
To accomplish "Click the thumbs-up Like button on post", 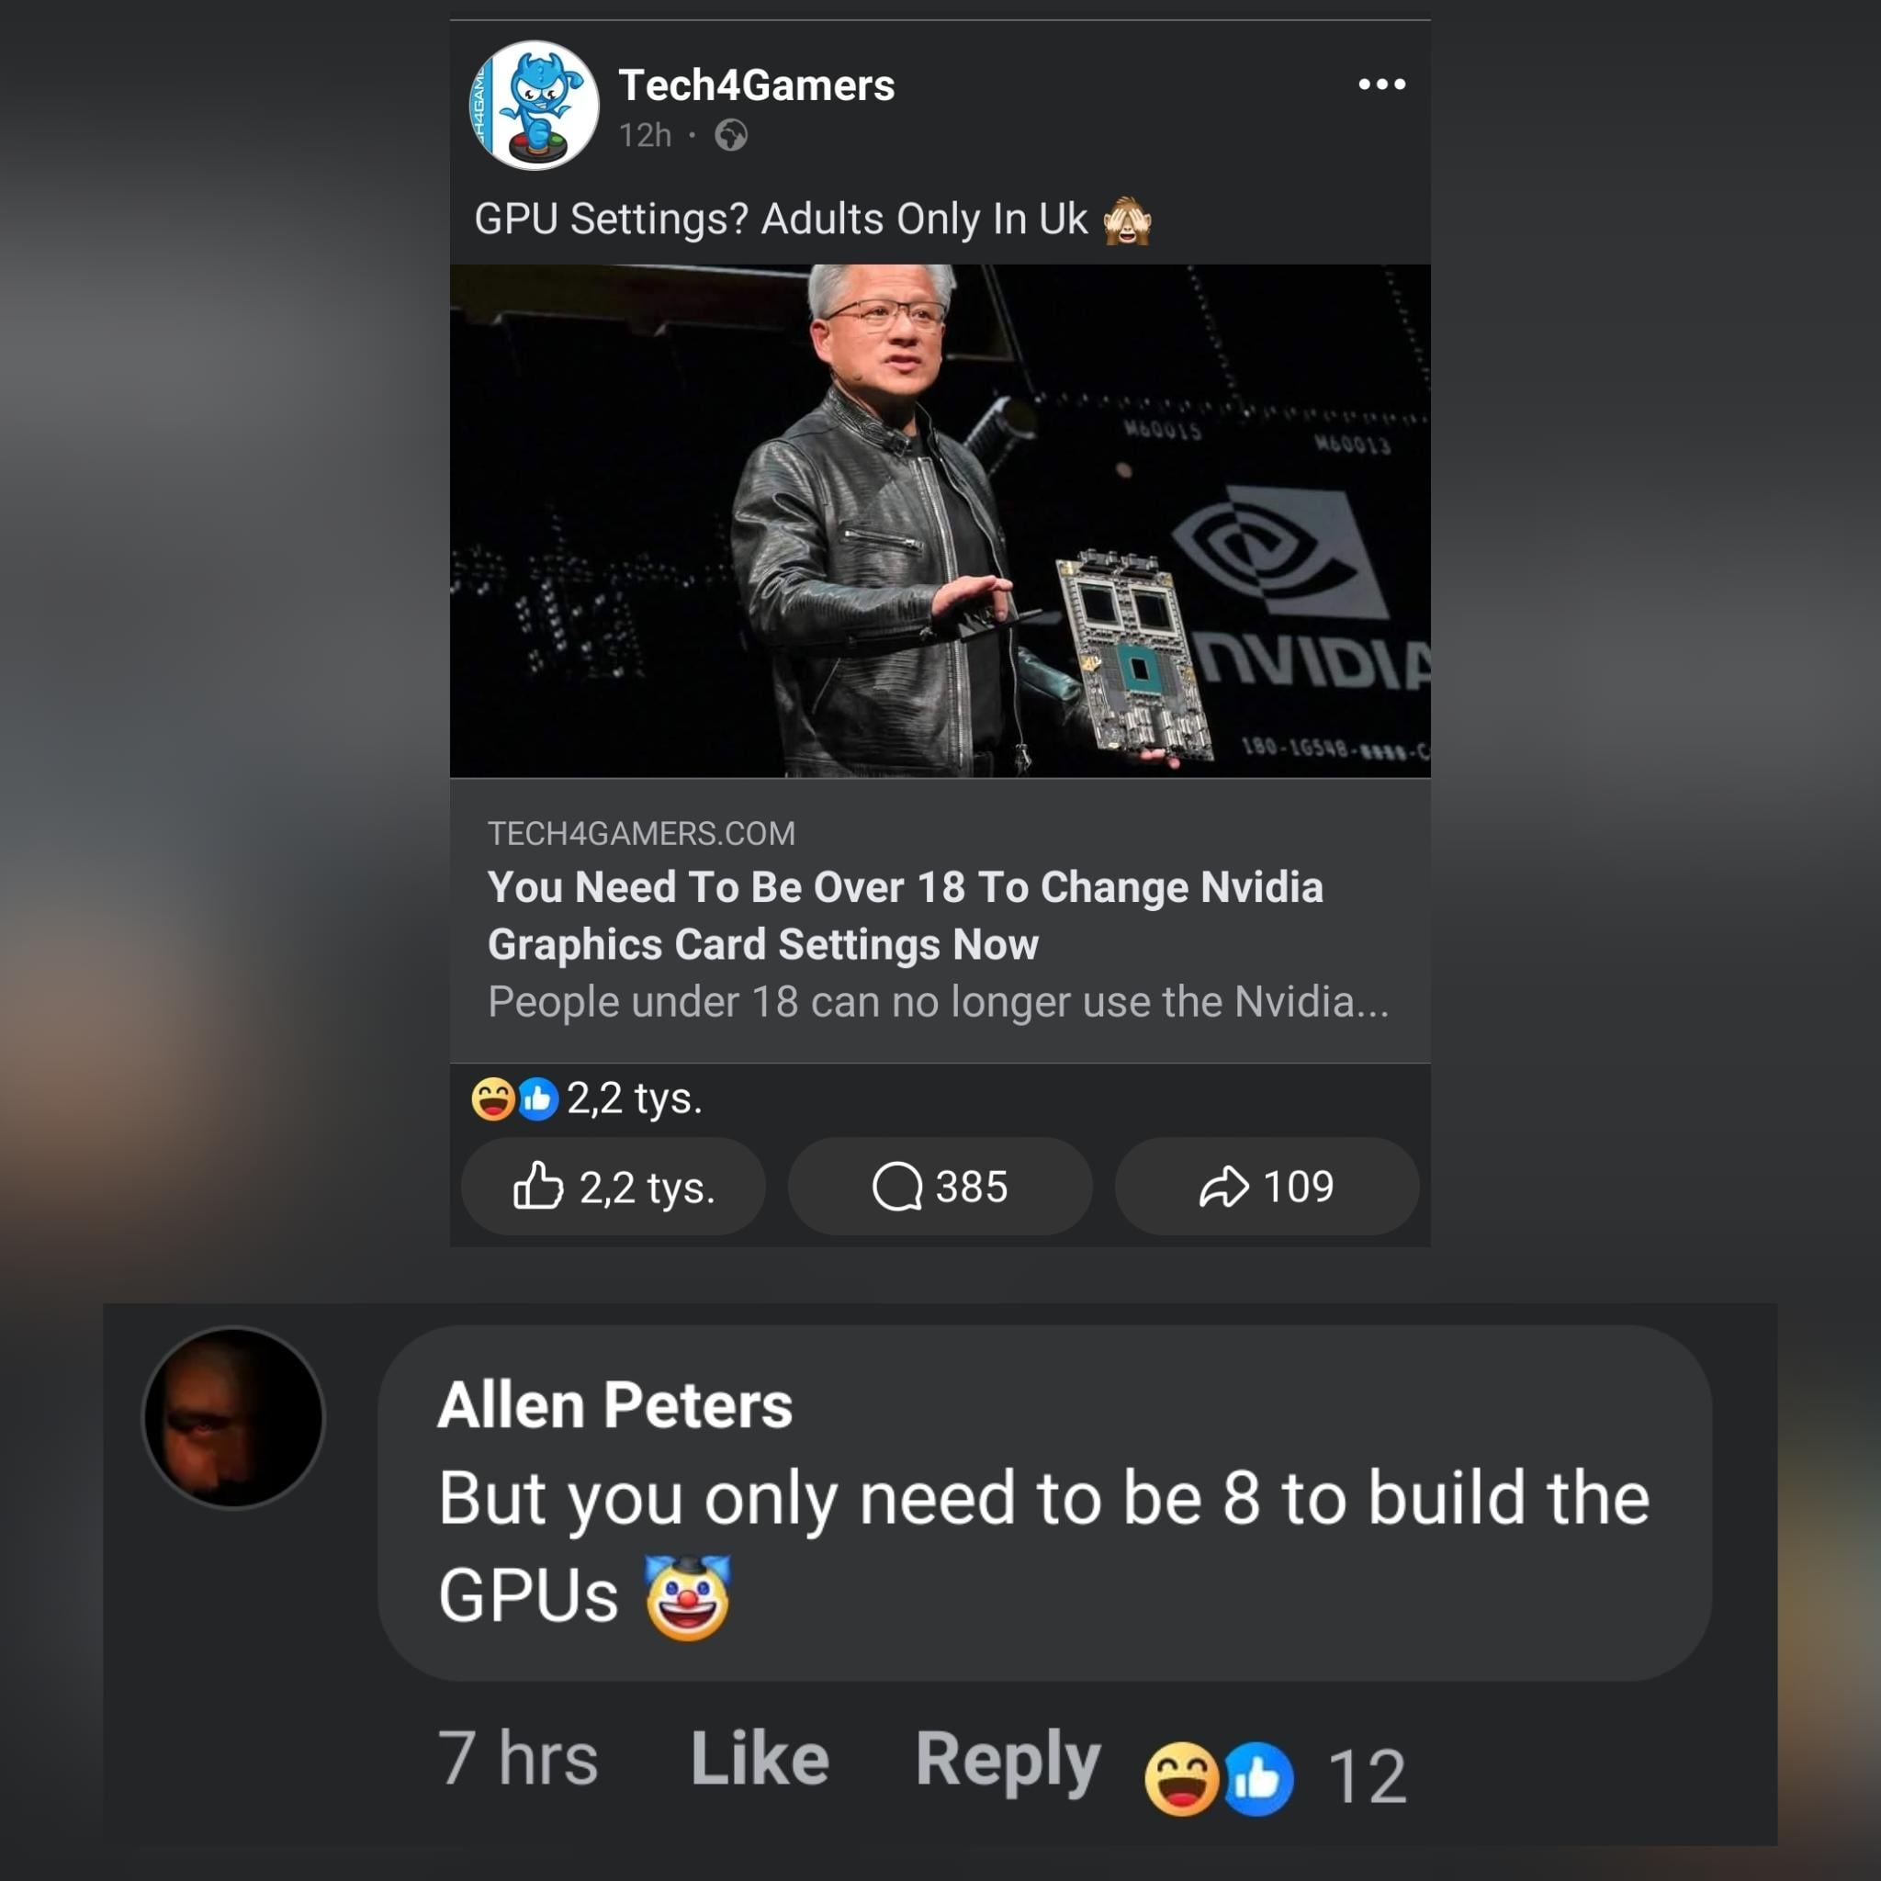I will 614,1187.
